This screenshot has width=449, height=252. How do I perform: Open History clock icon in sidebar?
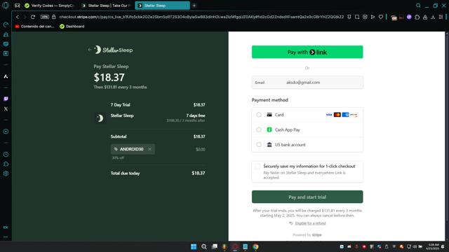pyautogui.click(x=6, y=154)
